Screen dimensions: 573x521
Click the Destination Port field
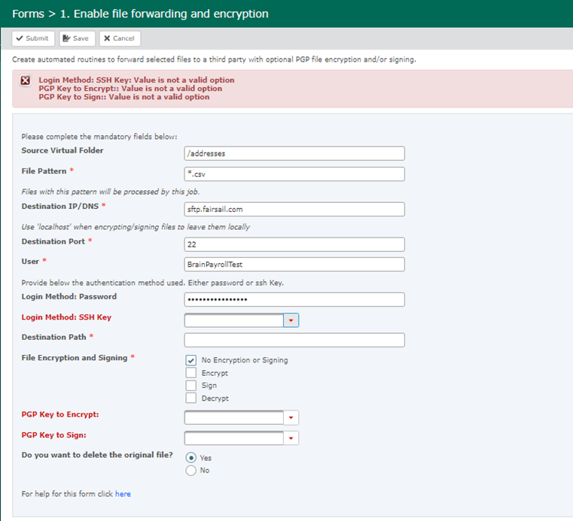pyautogui.click(x=294, y=244)
